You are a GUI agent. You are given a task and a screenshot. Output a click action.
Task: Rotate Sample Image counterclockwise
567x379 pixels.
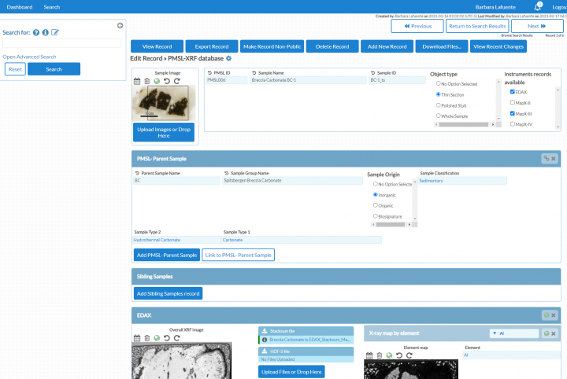[x=167, y=81]
